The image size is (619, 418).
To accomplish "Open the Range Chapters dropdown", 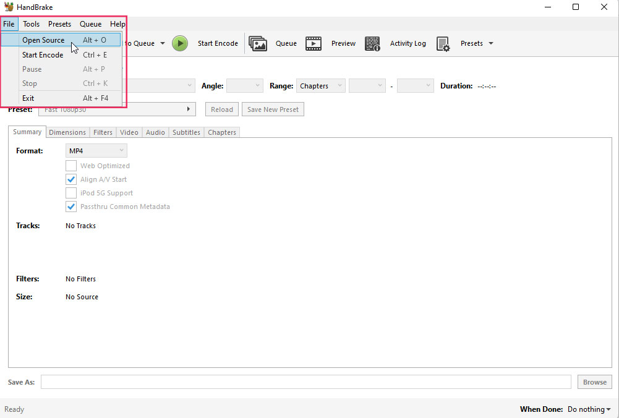I will [321, 86].
